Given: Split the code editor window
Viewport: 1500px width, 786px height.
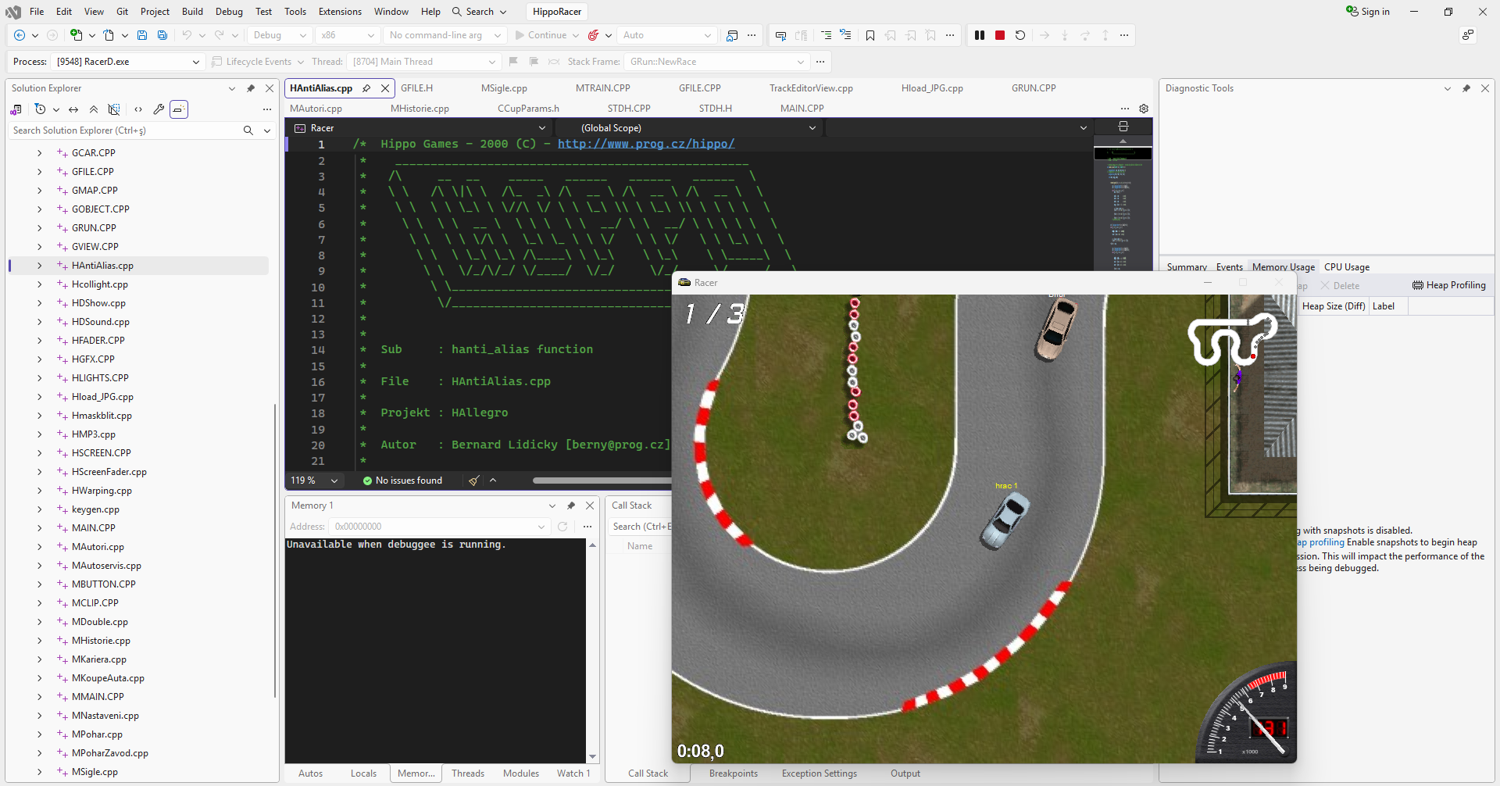Looking at the screenshot, I should coord(1123,127).
